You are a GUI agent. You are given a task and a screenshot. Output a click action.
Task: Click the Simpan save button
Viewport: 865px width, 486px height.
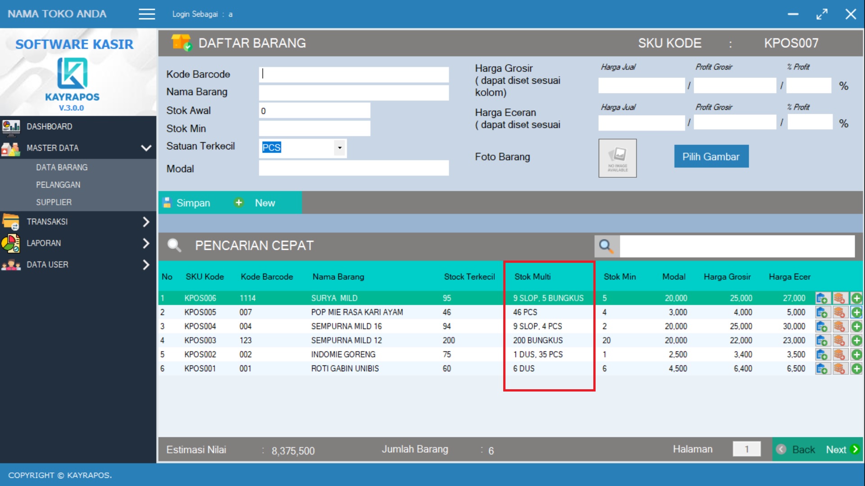(187, 203)
